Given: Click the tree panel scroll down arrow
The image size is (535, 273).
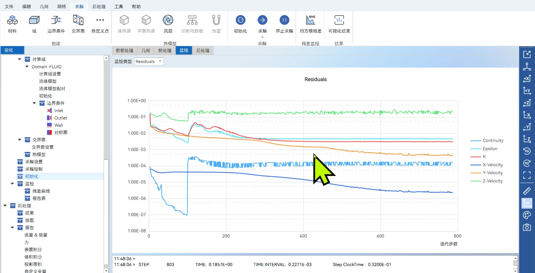Looking at the screenshot, I should tap(106, 270).
